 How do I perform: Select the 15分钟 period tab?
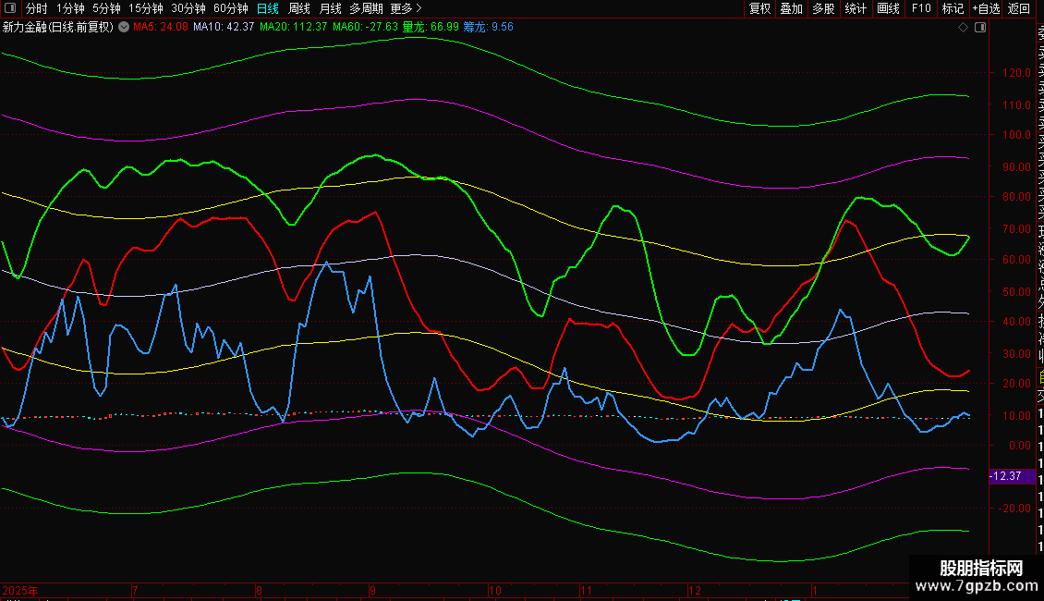click(x=145, y=8)
